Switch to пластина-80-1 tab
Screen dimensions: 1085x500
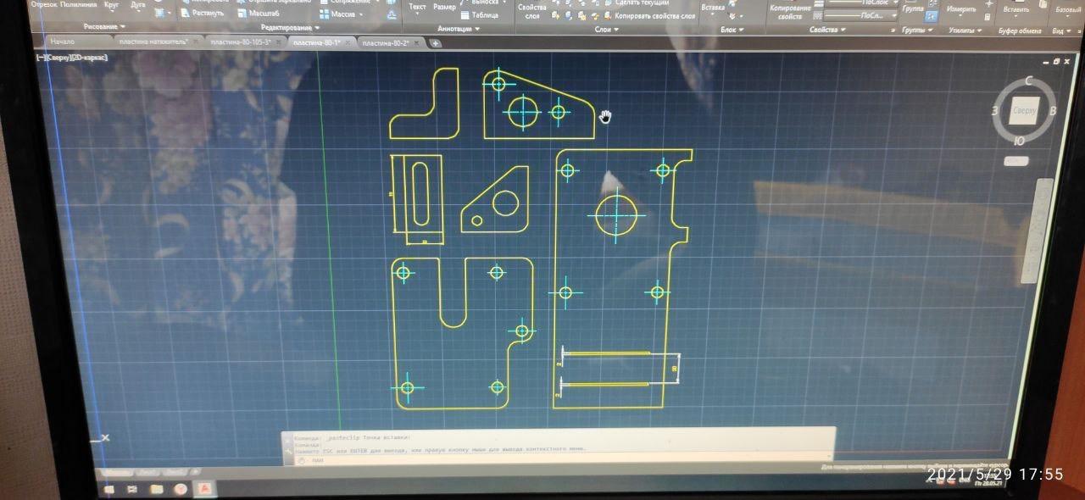pos(317,42)
